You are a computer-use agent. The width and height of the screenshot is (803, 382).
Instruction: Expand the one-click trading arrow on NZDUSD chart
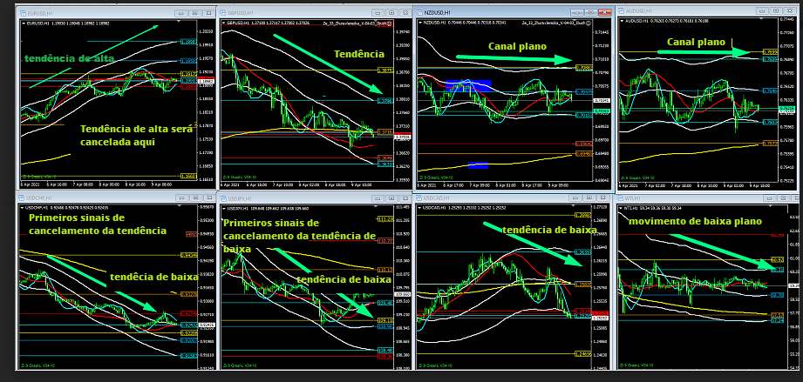tap(421, 23)
